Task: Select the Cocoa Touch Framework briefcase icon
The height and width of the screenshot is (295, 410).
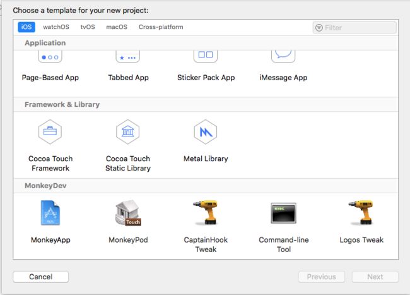Action: click(x=50, y=131)
